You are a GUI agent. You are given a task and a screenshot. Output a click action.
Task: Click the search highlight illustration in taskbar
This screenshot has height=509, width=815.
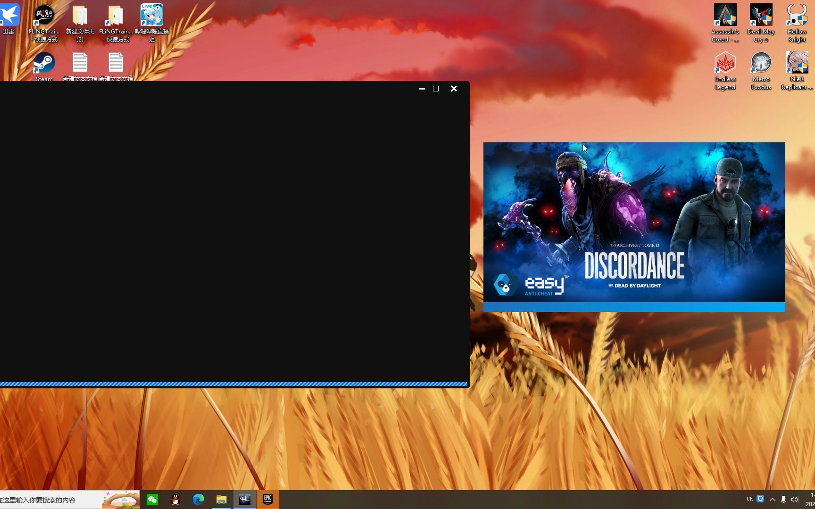coord(121,500)
